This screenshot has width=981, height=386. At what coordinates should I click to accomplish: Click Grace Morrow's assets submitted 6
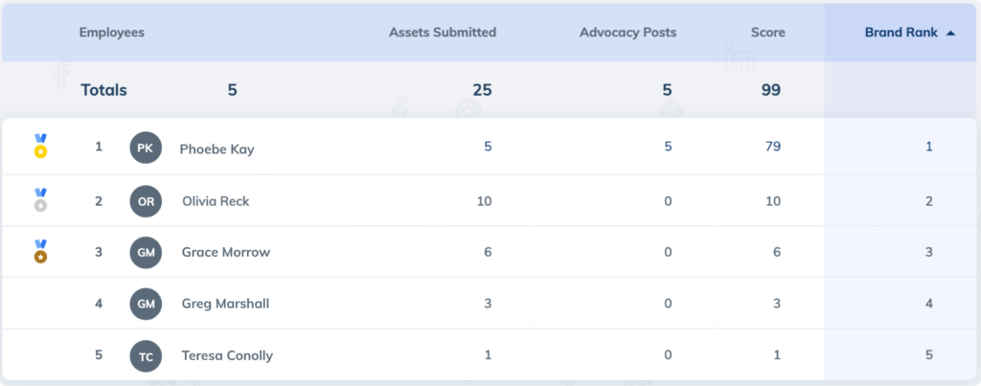[x=488, y=253]
